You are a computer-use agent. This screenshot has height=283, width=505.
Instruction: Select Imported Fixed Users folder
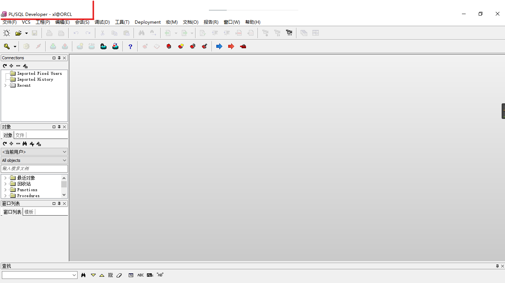point(39,73)
